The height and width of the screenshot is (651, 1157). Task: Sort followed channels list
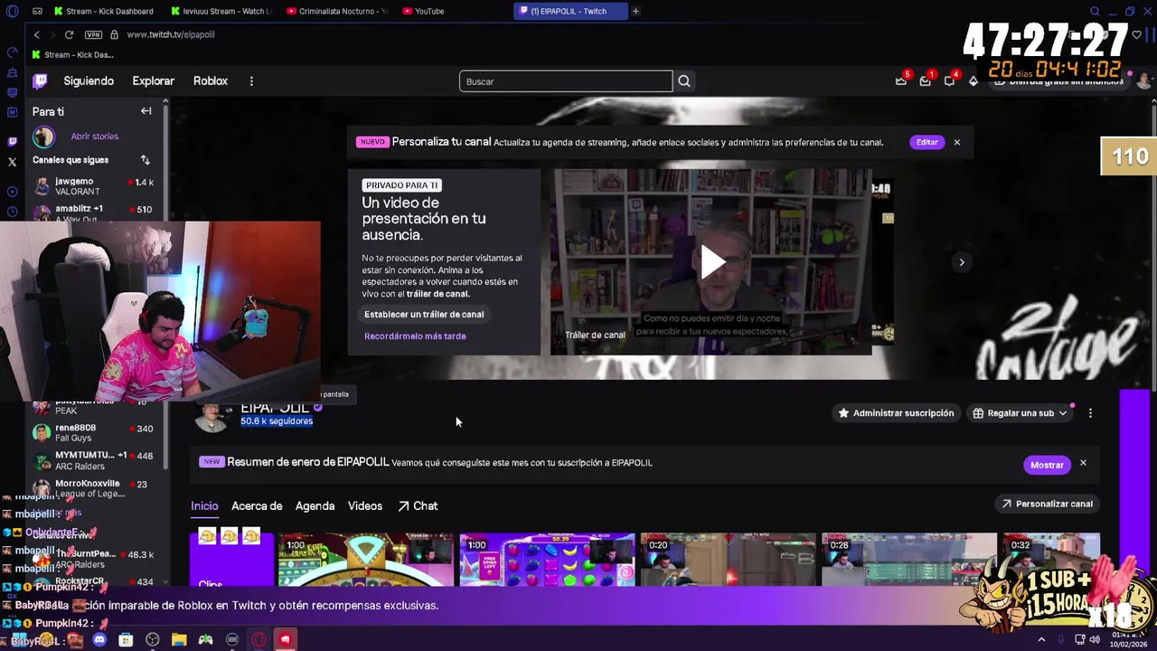pyautogui.click(x=145, y=160)
